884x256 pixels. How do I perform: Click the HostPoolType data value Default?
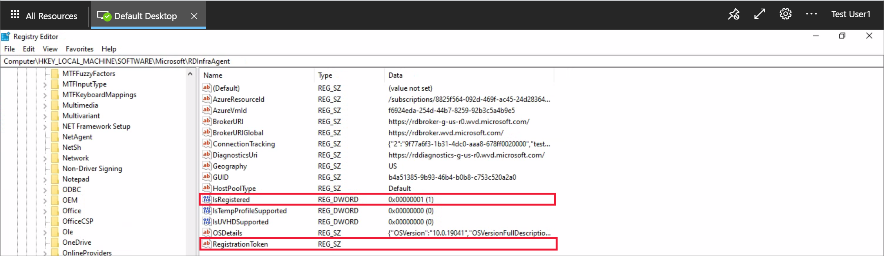pos(400,188)
